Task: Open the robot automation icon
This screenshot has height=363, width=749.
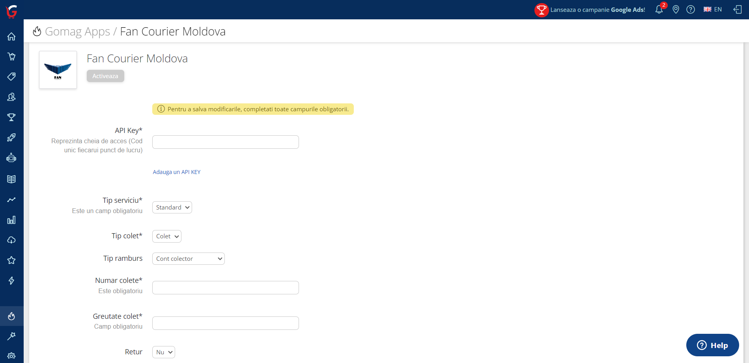Action: click(11, 158)
